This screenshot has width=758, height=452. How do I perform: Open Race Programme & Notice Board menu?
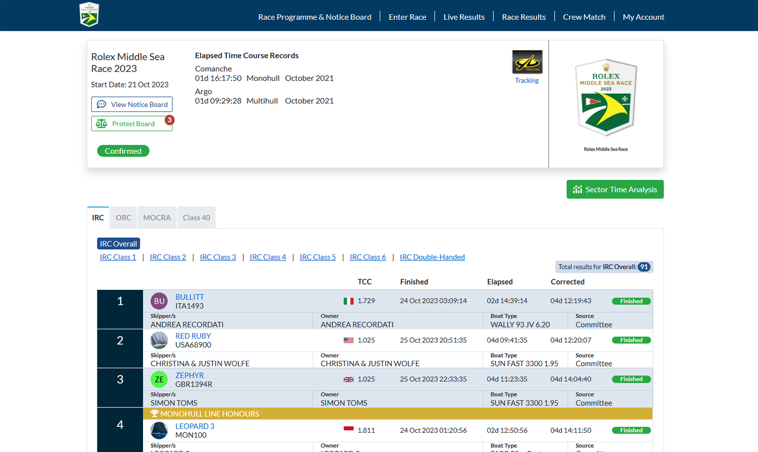pos(315,17)
